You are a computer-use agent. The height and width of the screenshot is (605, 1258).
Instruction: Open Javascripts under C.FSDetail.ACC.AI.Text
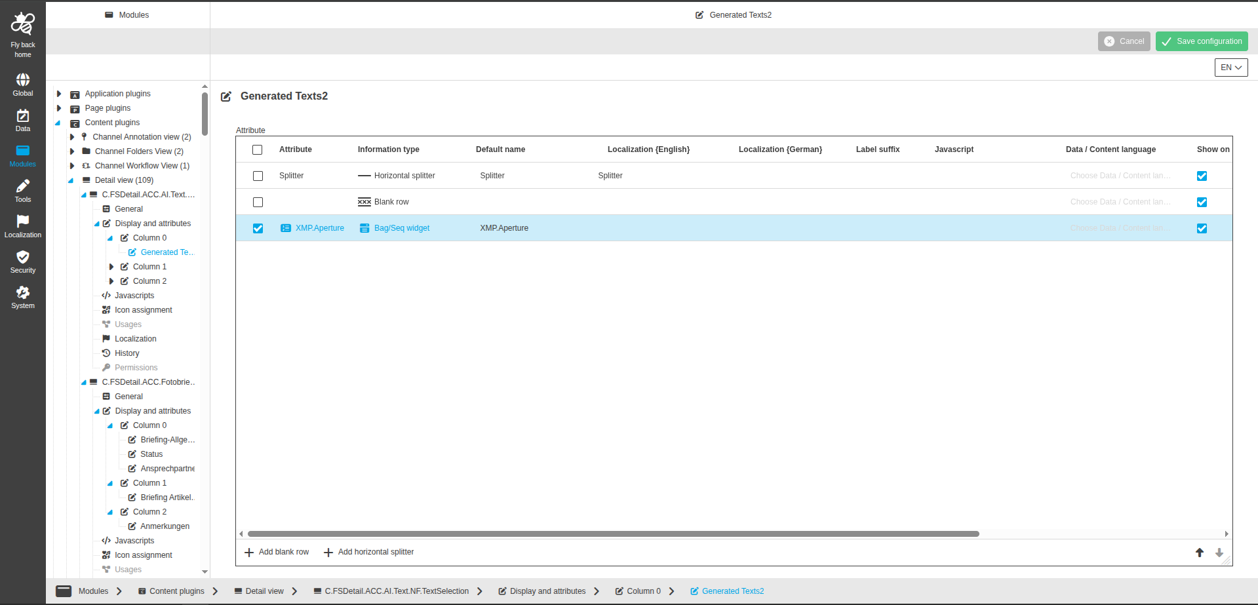[134, 296]
